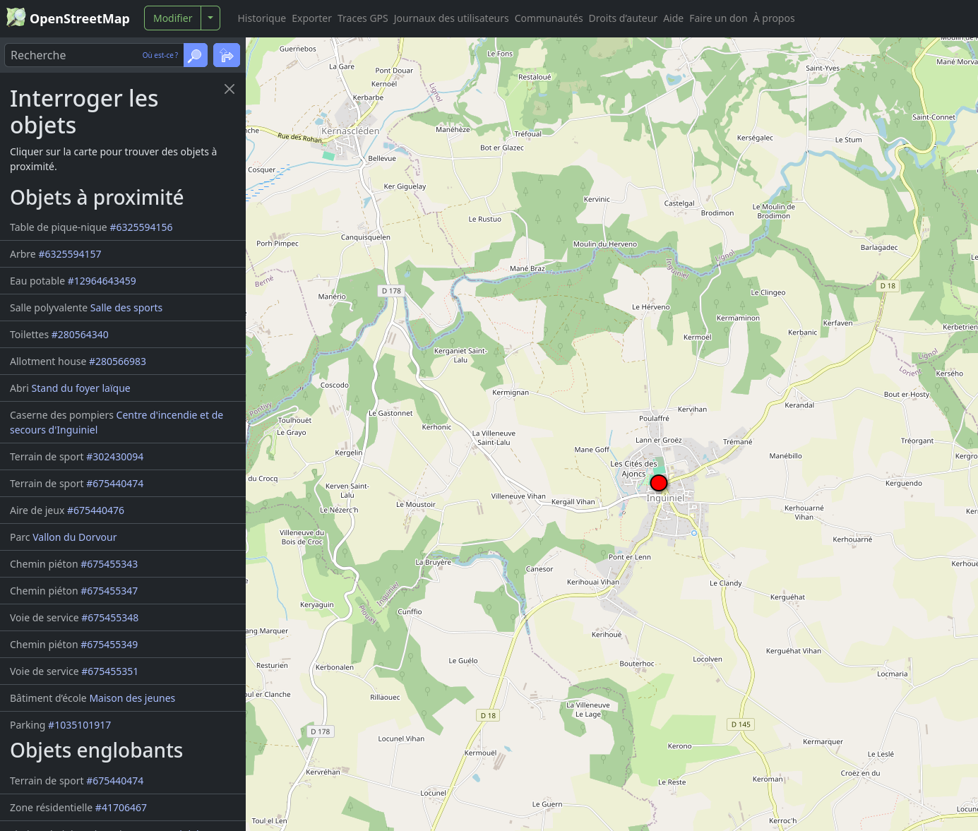Open Traces GPS in the header
The width and height of the screenshot is (978, 831).
pos(363,18)
